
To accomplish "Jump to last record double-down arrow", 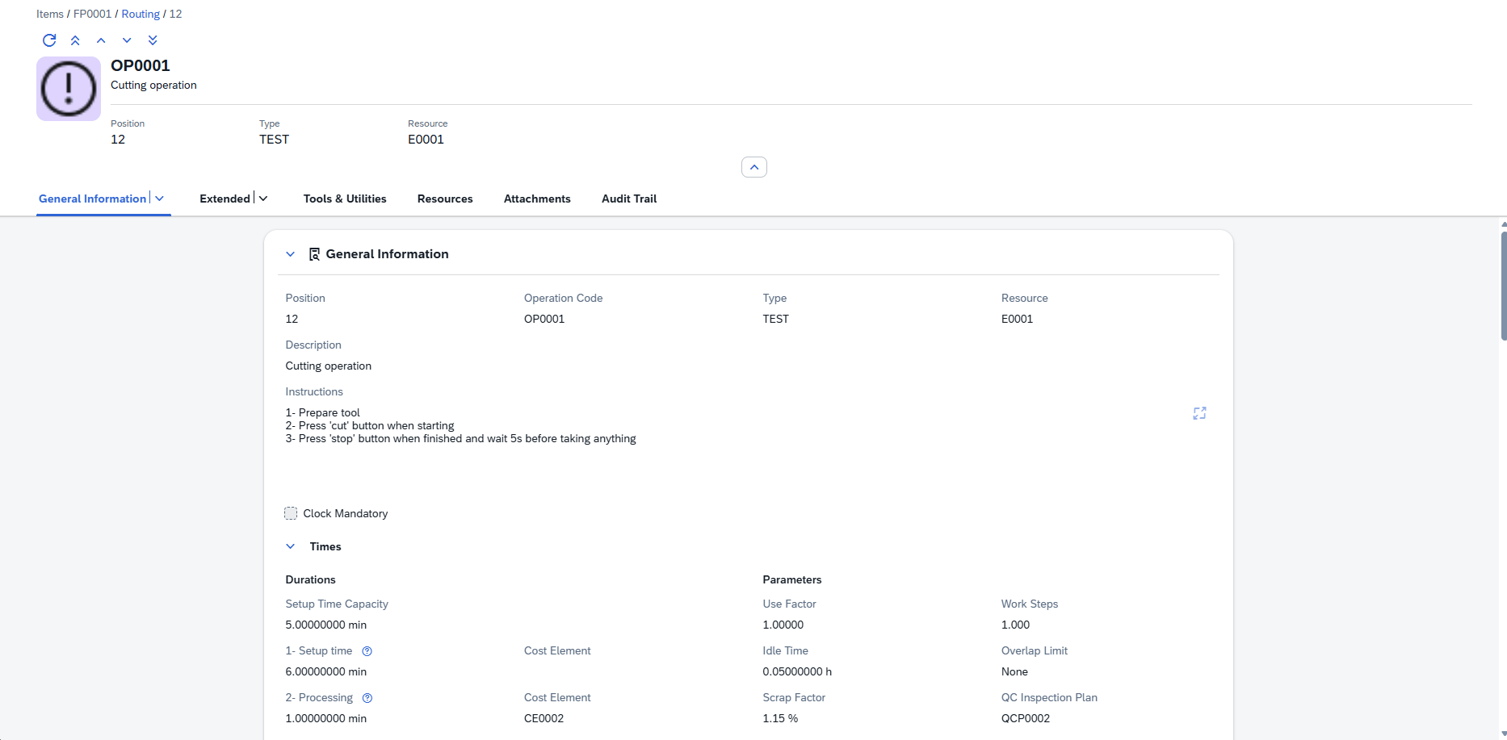I will tap(153, 40).
